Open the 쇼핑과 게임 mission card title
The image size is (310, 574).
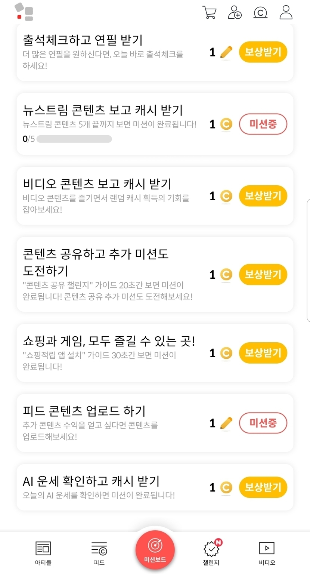click(109, 340)
